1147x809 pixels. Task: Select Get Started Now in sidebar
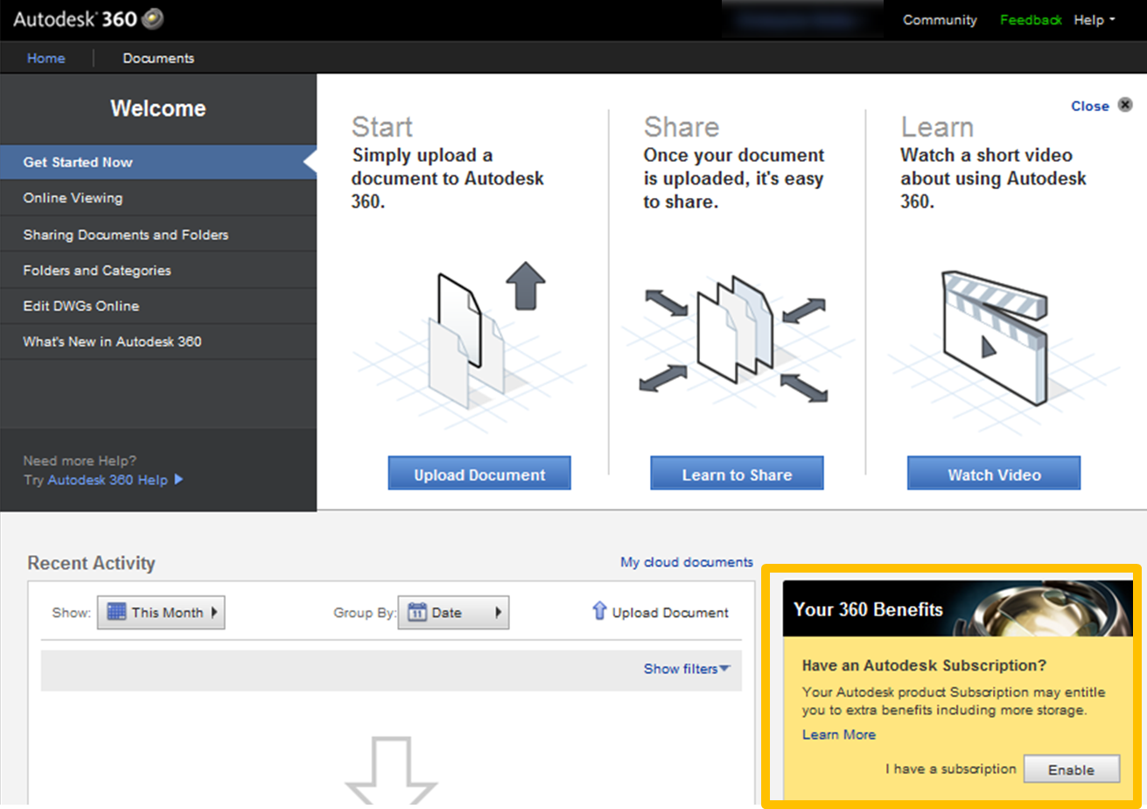(157, 162)
